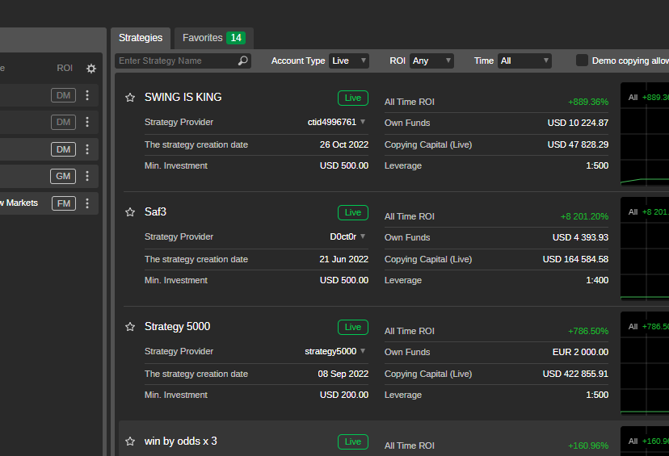Click the 21 Jun 2022 creation date

click(x=344, y=260)
